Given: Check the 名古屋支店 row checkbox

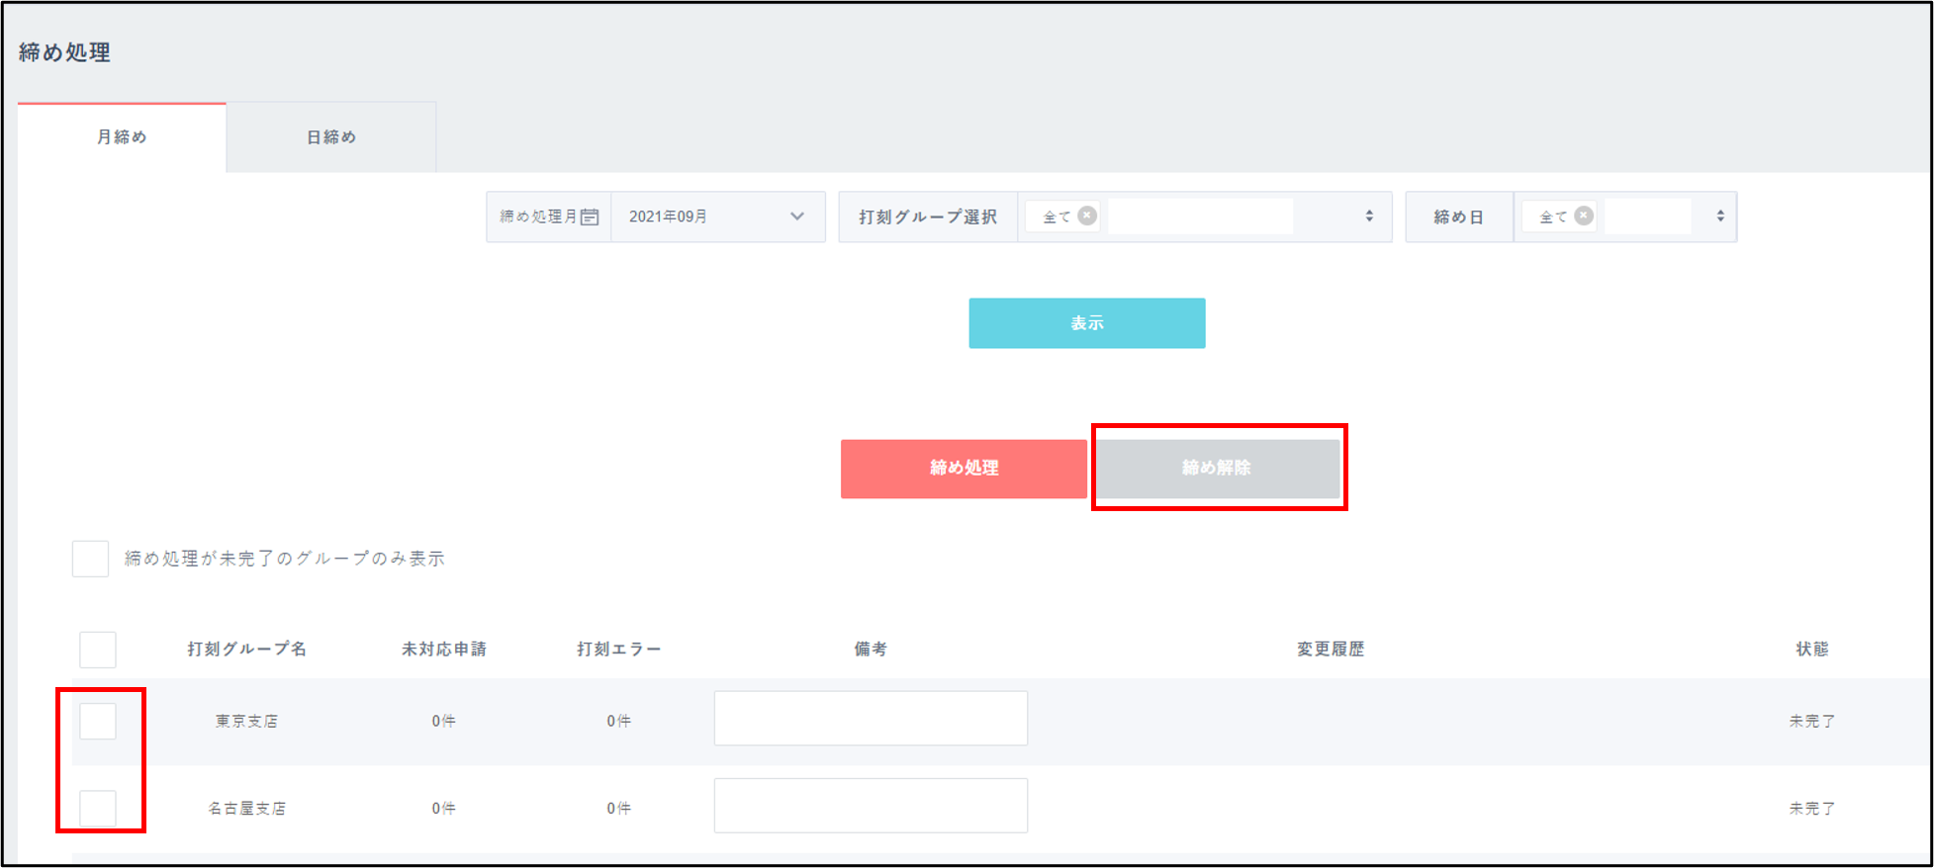Looking at the screenshot, I should pyautogui.click(x=98, y=808).
